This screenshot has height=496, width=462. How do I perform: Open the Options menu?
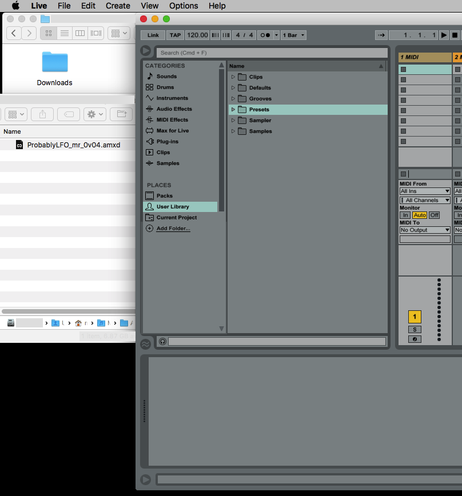point(183,6)
